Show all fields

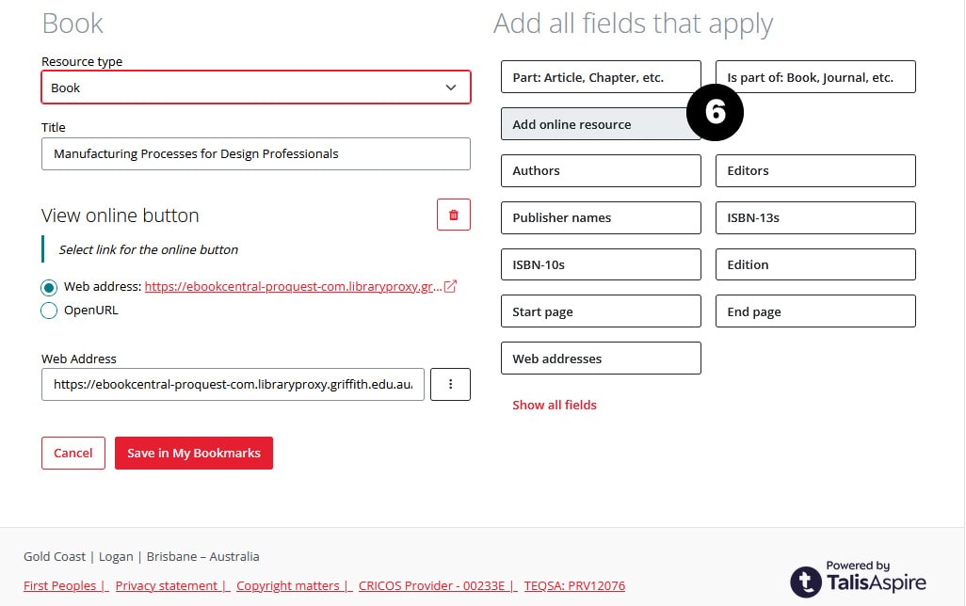[x=554, y=405]
